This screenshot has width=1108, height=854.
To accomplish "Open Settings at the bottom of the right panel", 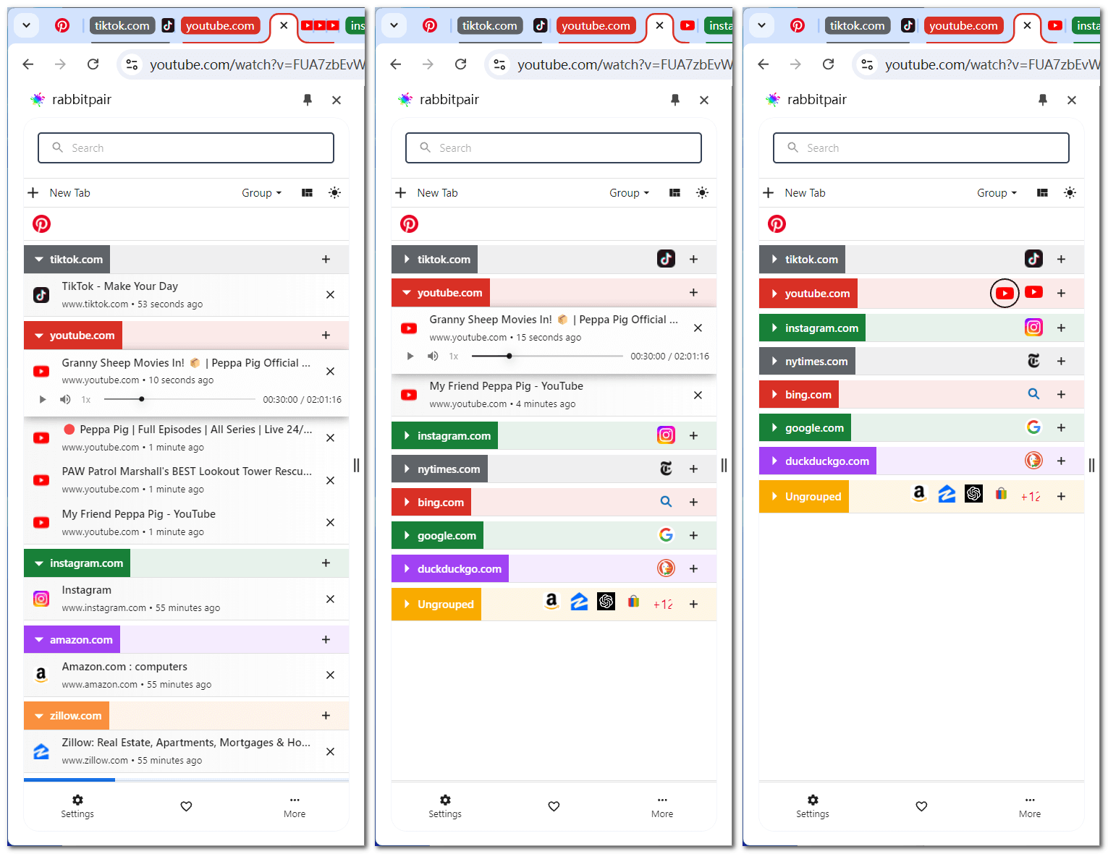I will coord(813,806).
